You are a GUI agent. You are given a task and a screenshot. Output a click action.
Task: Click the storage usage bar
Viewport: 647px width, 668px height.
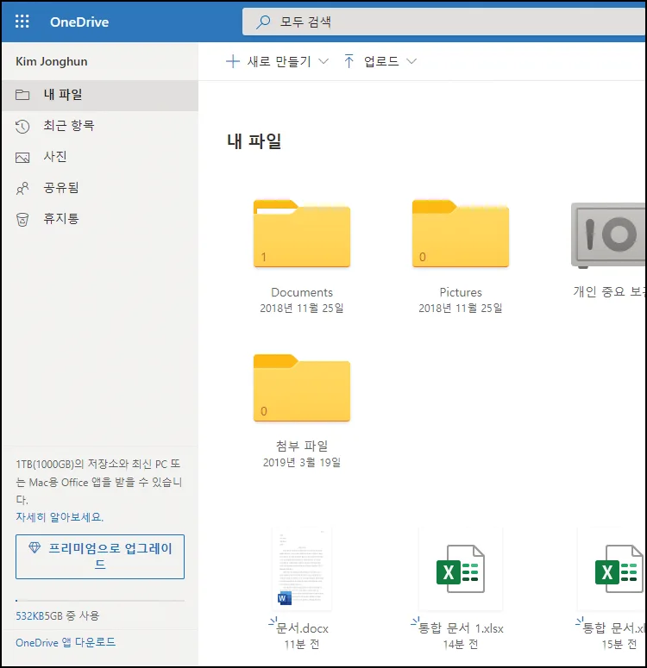(100, 601)
